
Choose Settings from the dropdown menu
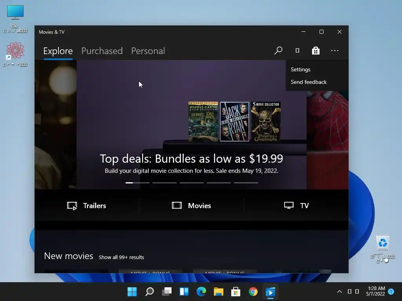[317, 69]
